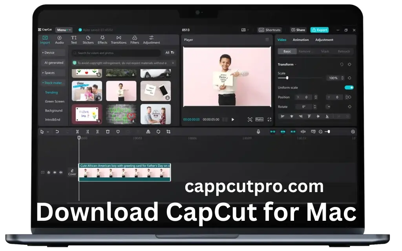Click the Scale keyframe diamond
This screenshot has height=251, width=402.
(x=349, y=78)
